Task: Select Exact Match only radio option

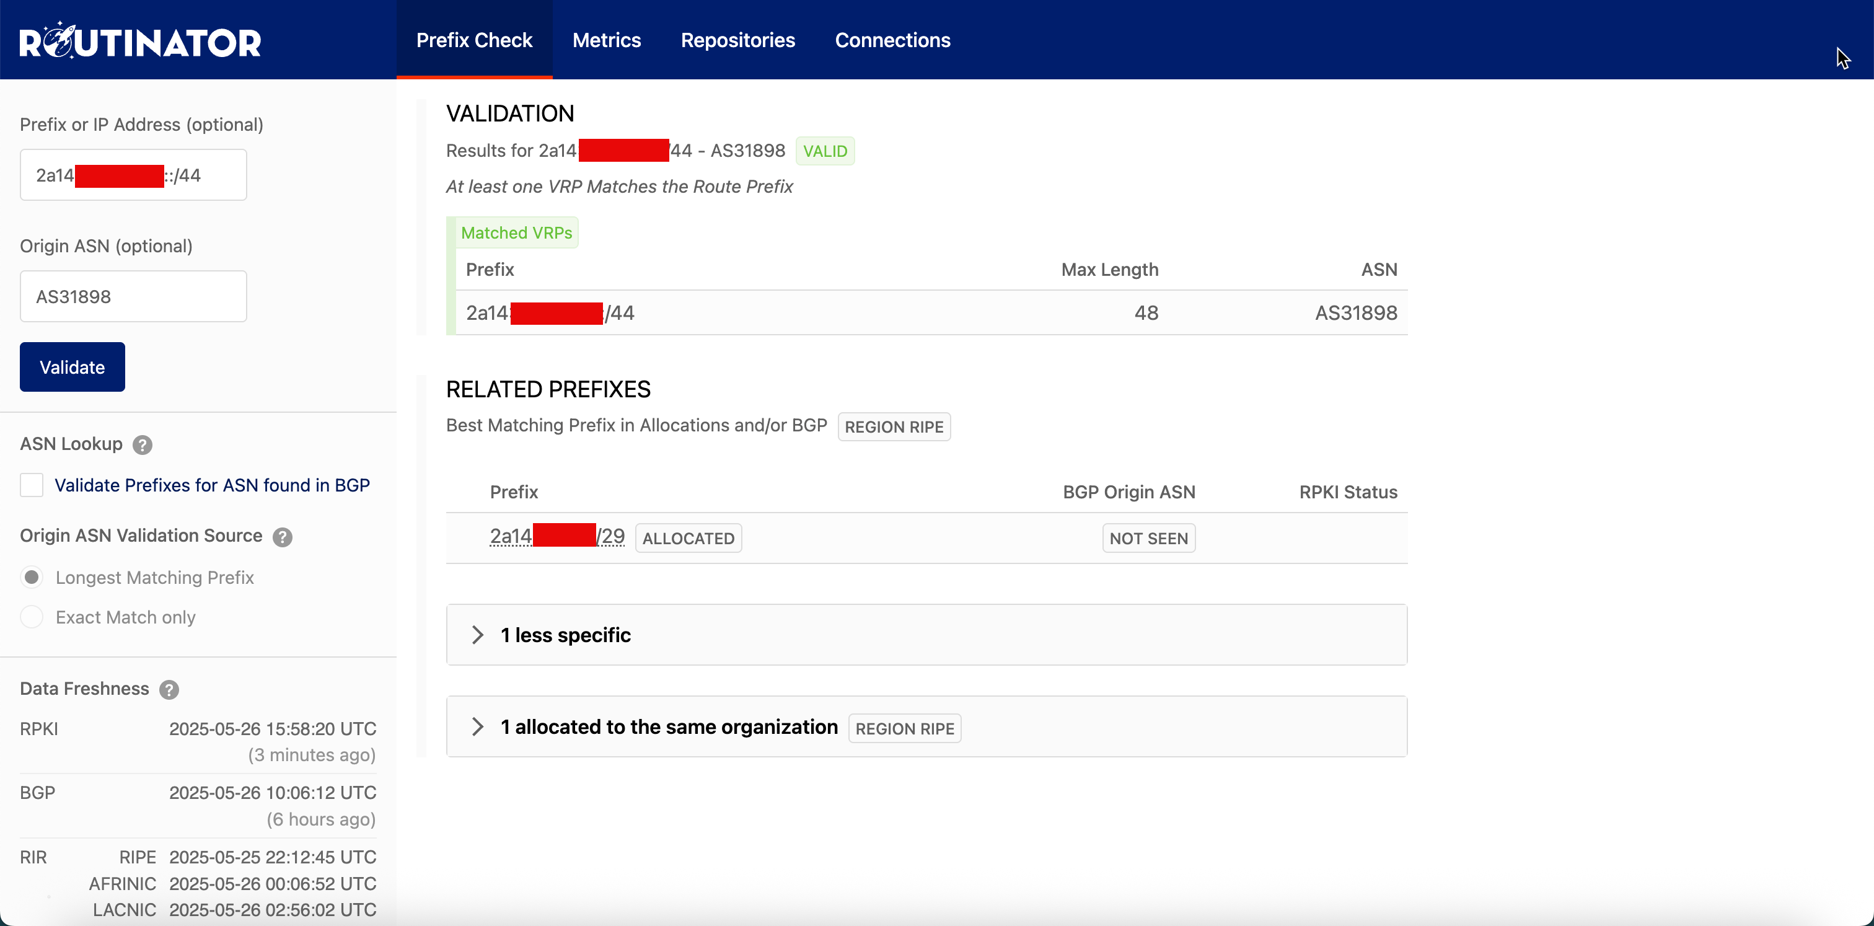Action: coord(32,617)
